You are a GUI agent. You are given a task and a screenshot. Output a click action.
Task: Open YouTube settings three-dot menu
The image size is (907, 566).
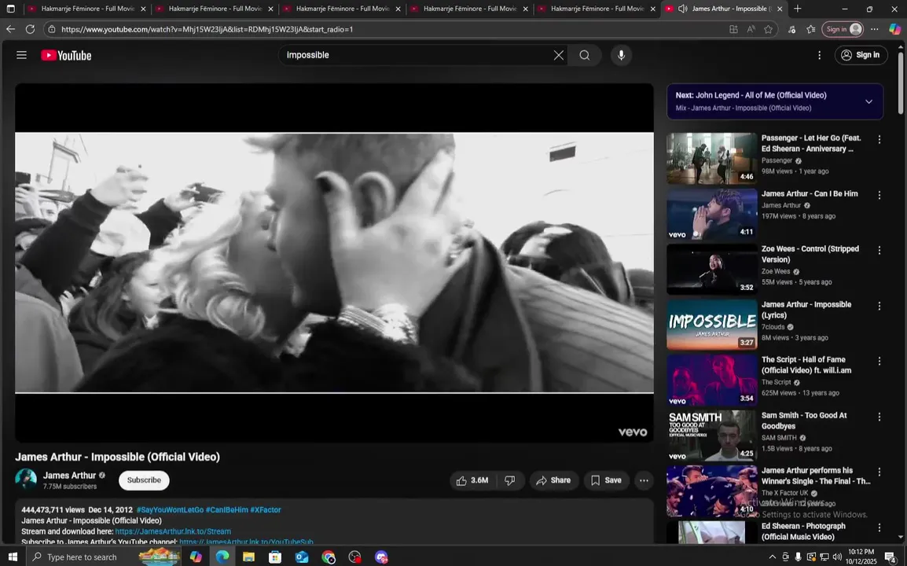[819, 55]
